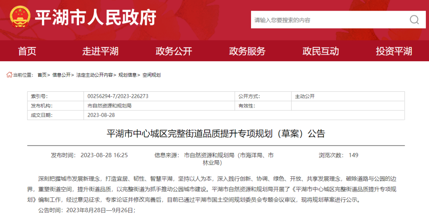
Task: Click the home breadcrumb house icon
Action: pyautogui.click(x=9, y=75)
